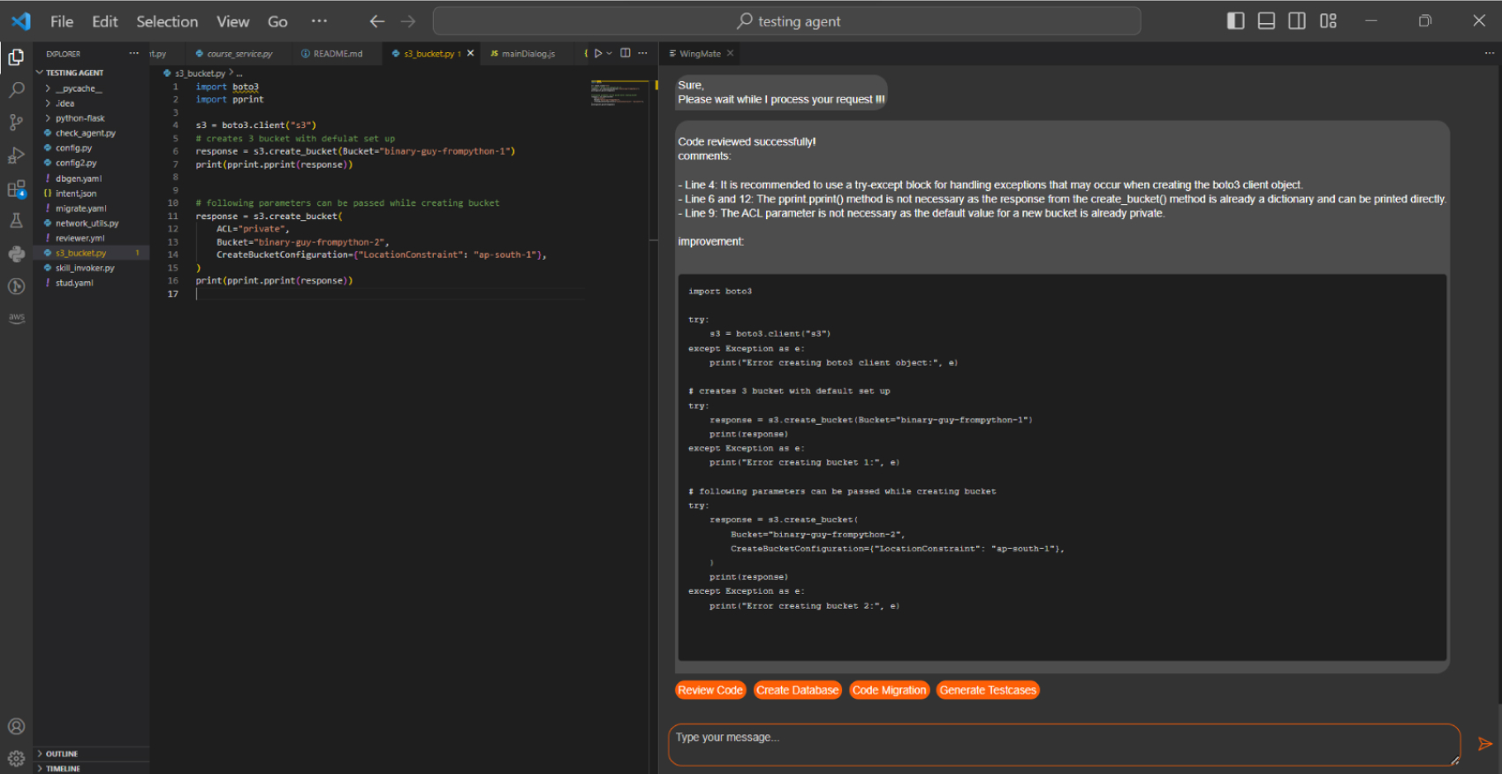
Task: Open the run button dropdown arrow
Action: click(610, 54)
